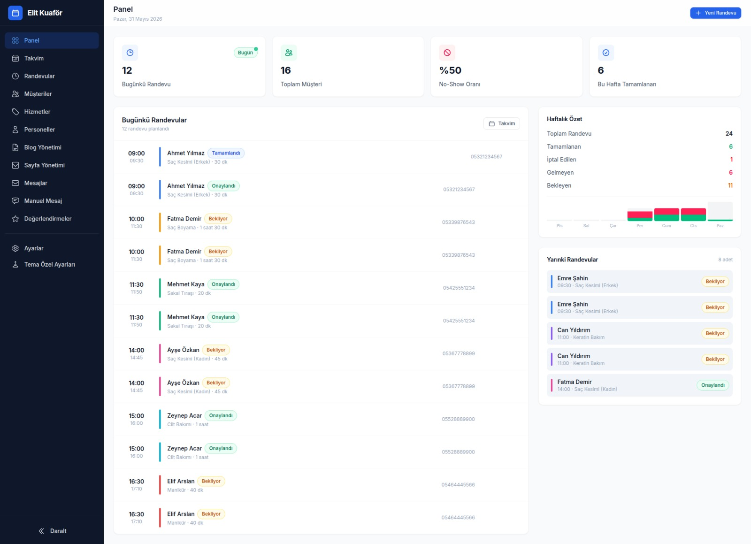Click the No-Show Oranı prohibited icon
Image resolution: width=751 pixels, height=544 pixels.
[x=447, y=53]
